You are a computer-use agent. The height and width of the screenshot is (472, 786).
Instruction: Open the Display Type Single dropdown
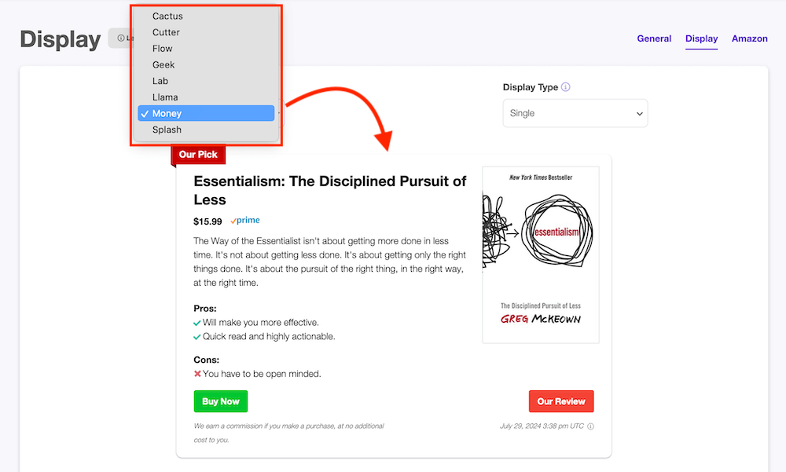pos(575,113)
